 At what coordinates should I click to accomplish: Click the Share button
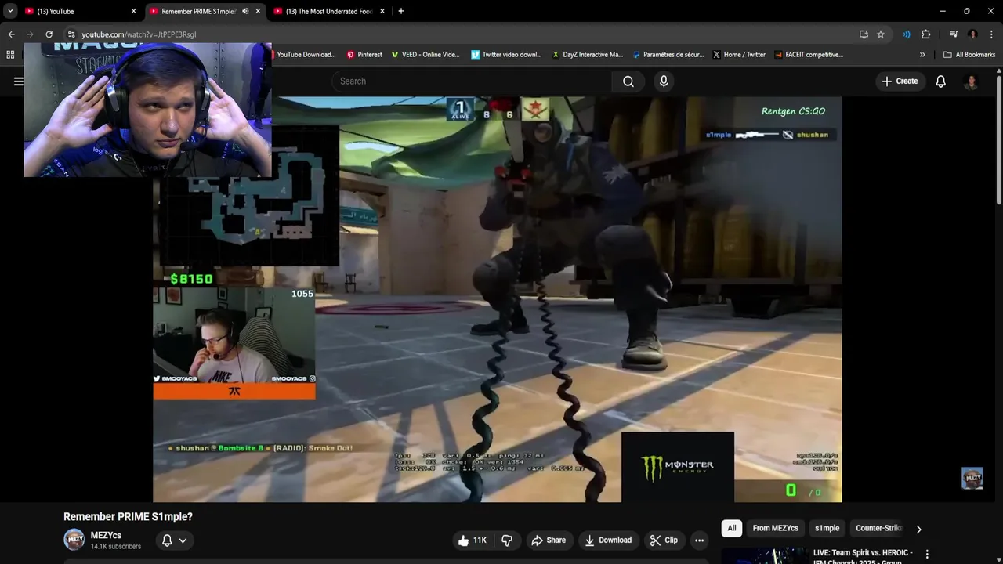tap(549, 540)
